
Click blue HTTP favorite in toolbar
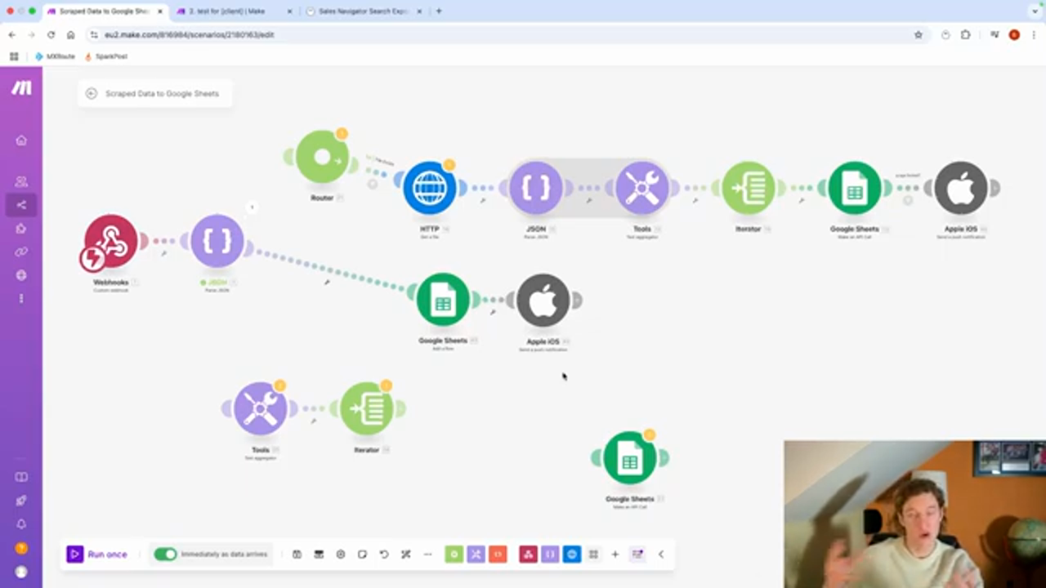(x=572, y=555)
